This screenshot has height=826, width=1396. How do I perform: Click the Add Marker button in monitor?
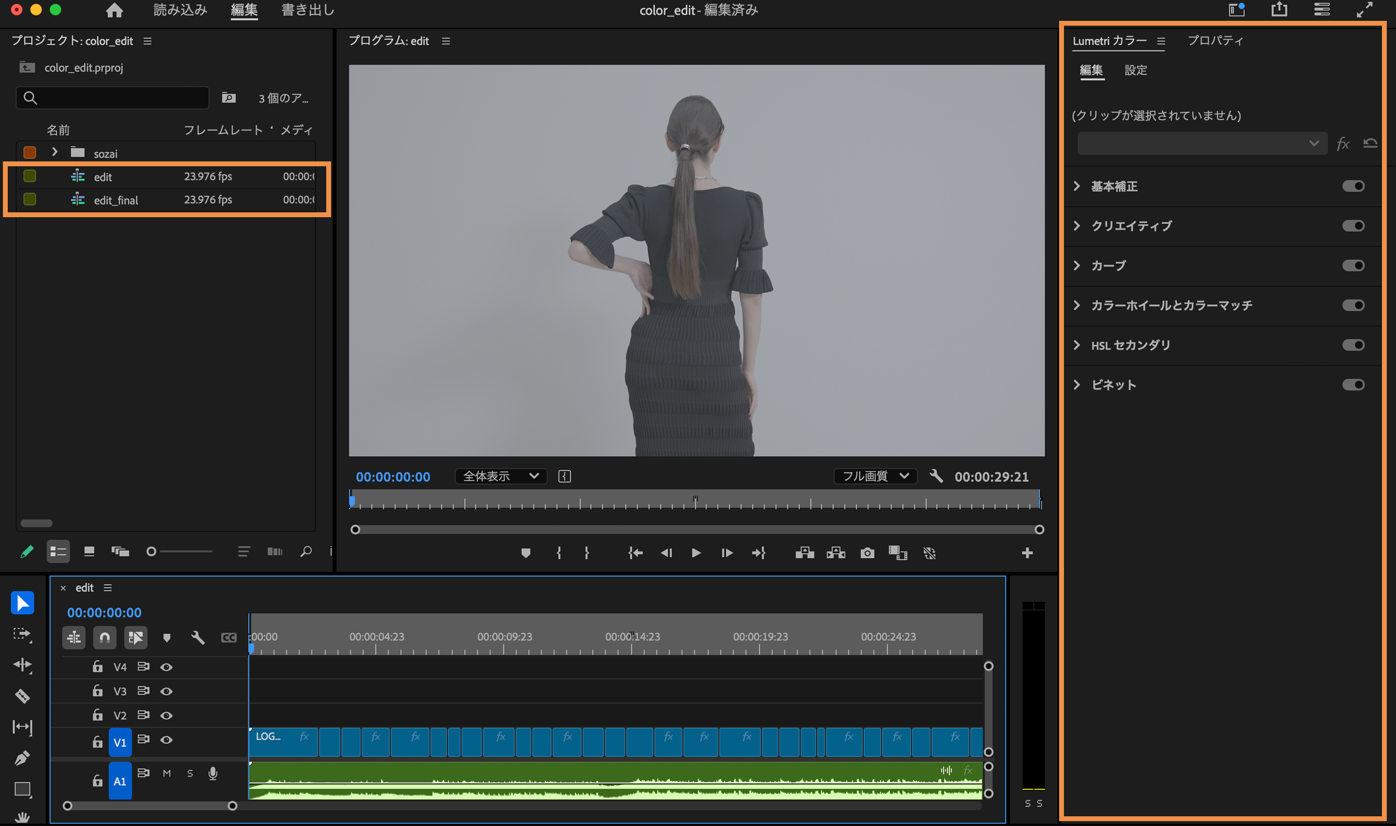point(525,553)
